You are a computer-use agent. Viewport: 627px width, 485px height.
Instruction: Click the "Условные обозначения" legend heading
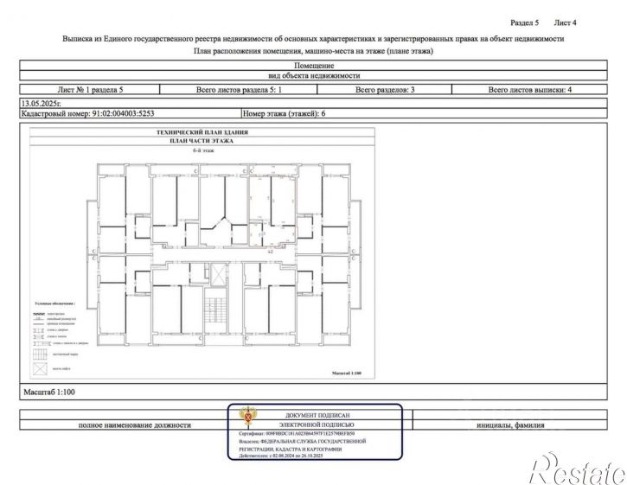tap(54, 303)
